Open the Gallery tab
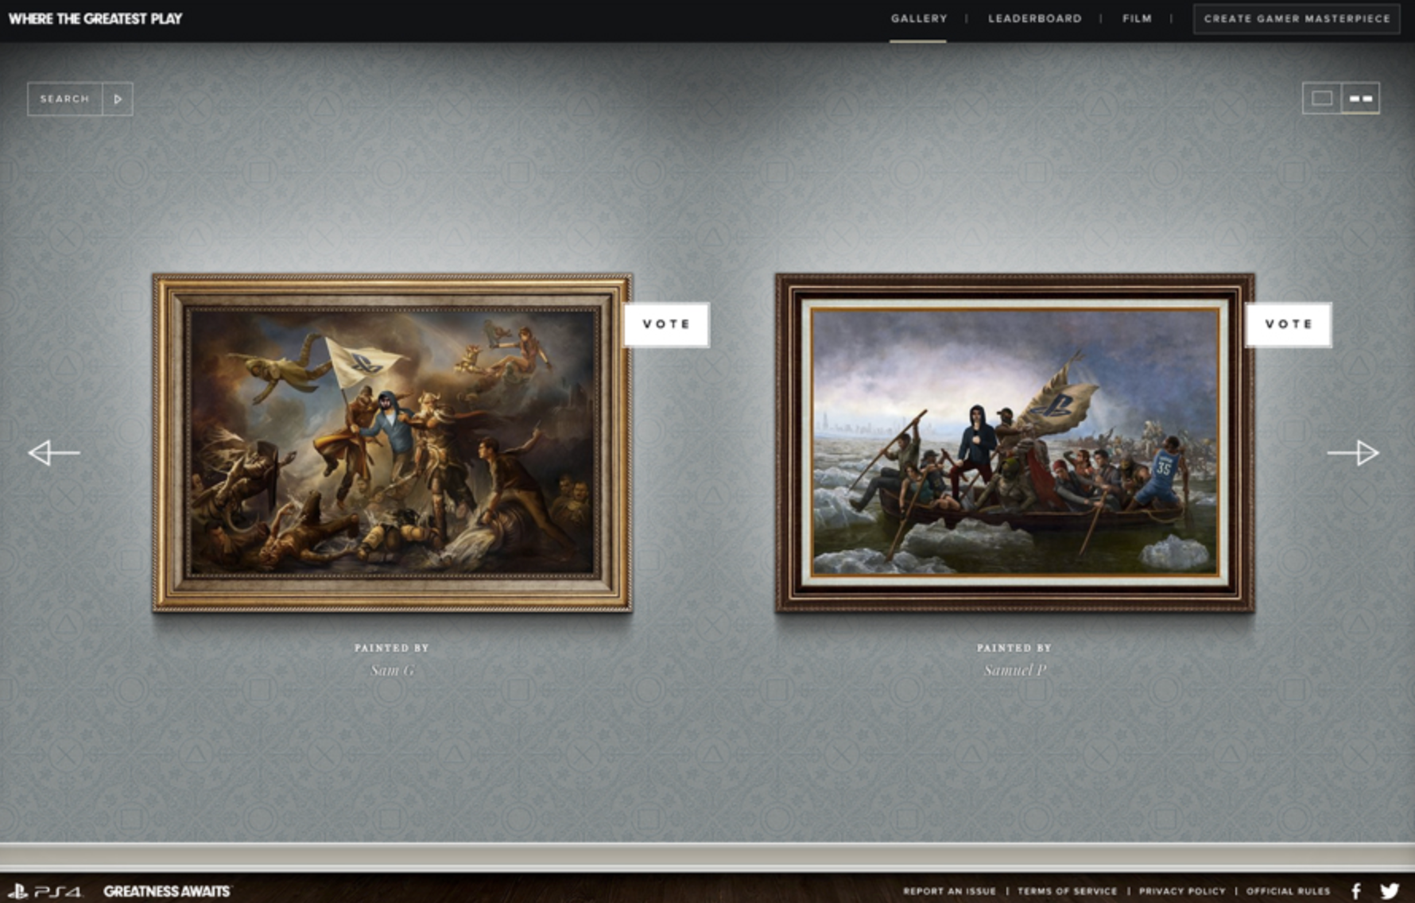 (919, 18)
